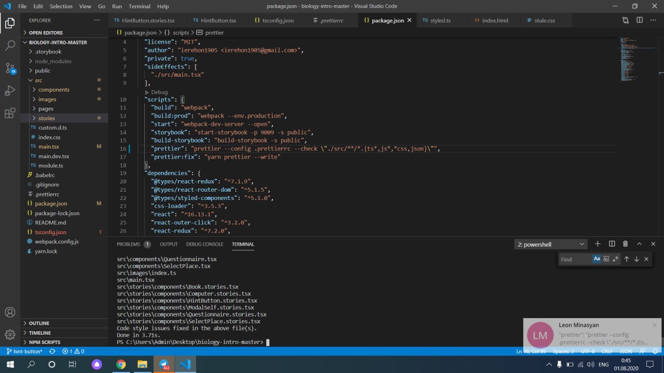Switch to the Output panel tab
Screen dimensions: 664x373
[x=169, y=244]
